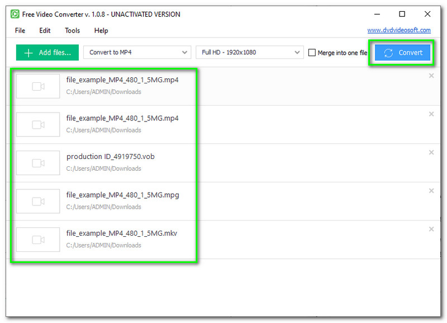Open the Full HD - 1920x1080 quality dropdown
The height and width of the screenshot is (323, 447).
tap(249, 53)
